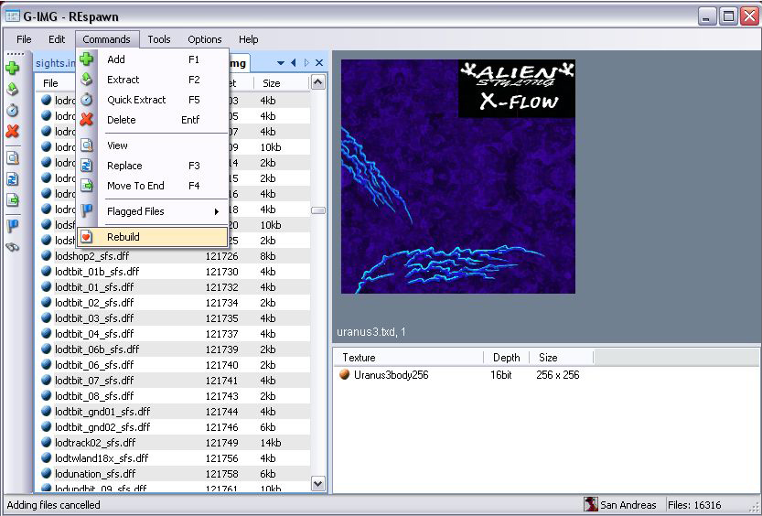Open the File menu
This screenshot has width=762, height=516.
click(x=24, y=39)
